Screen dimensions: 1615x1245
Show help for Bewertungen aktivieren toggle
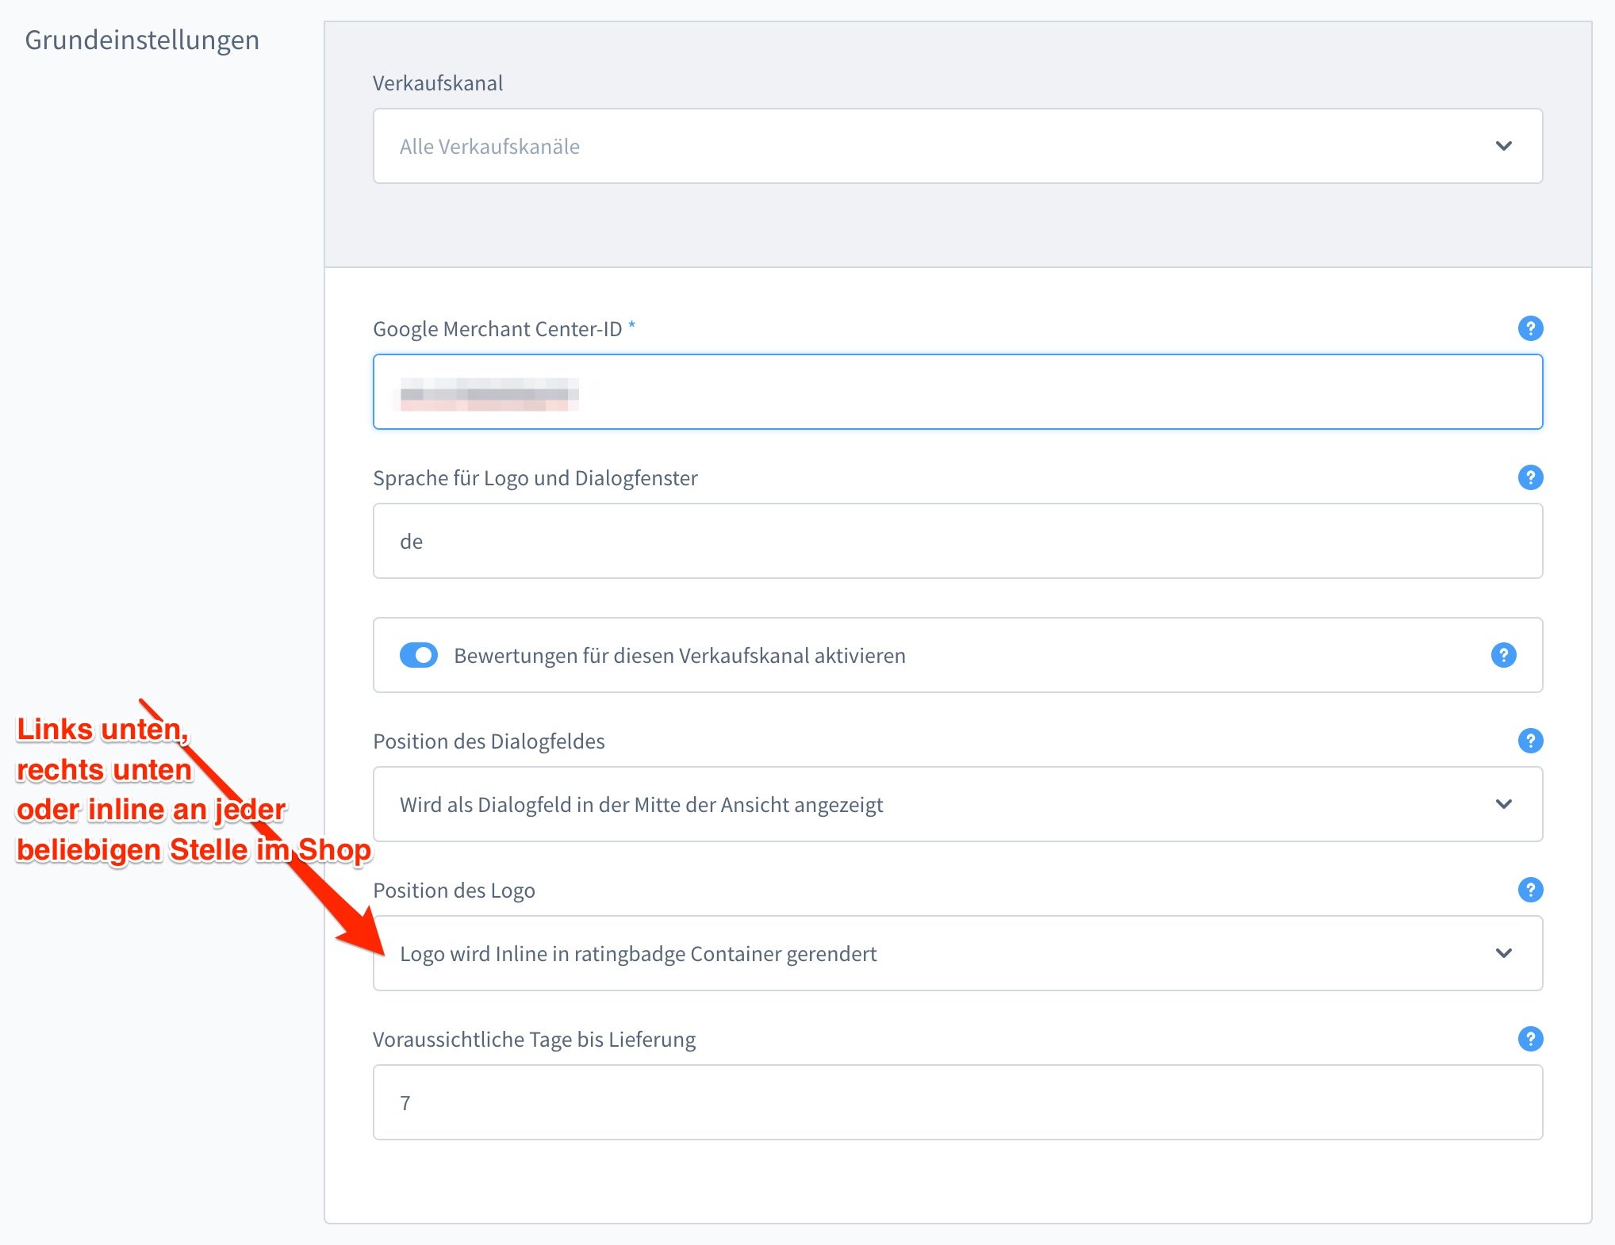[x=1503, y=655]
